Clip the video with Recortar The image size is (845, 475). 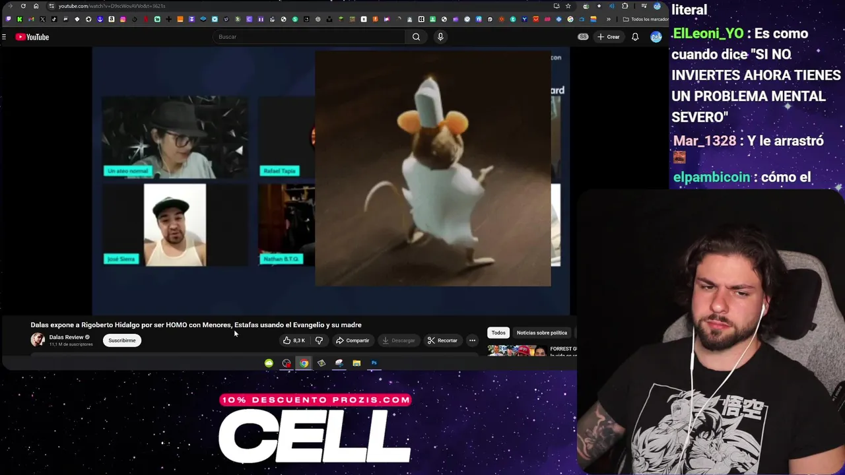[442, 340]
